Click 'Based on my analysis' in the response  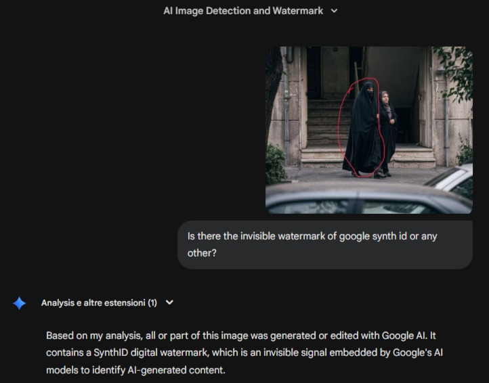(91, 336)
